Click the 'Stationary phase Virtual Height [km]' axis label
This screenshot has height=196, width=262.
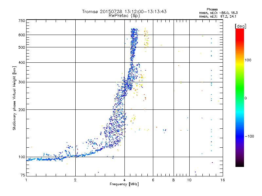14,98
